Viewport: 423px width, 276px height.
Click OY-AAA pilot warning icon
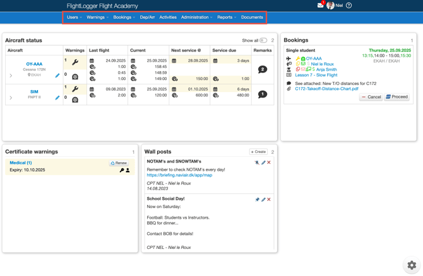[x=75, y=77]
